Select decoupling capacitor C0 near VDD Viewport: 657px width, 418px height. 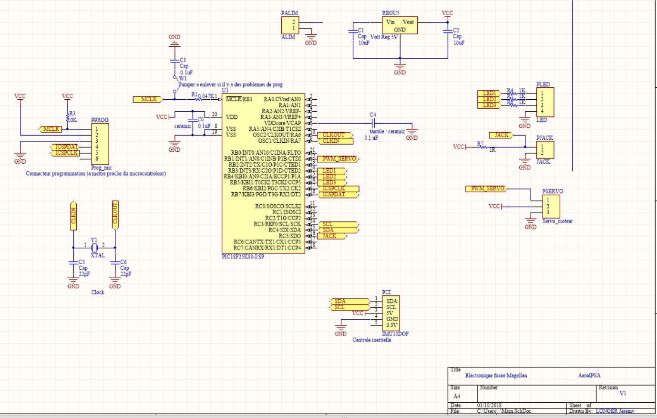click(x=192, y=119)
